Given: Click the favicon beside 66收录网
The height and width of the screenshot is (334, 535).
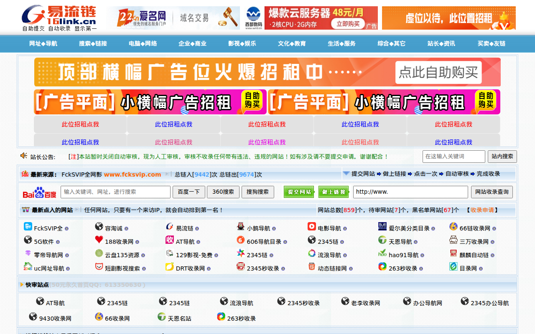Looking at the screenshot, I should coord(99,317).
